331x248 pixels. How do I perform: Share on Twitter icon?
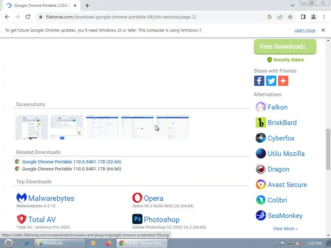[271, 81]
